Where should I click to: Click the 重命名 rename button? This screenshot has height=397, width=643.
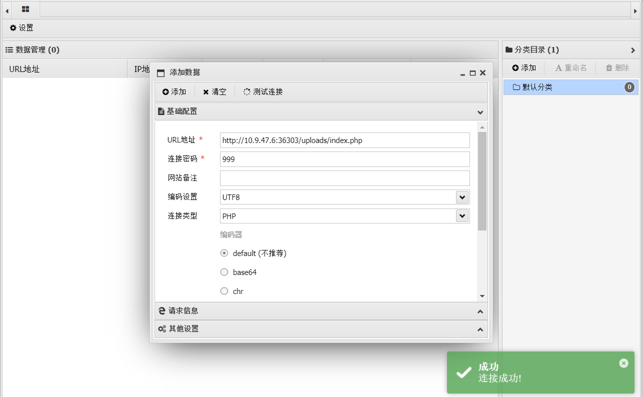coord(571,68)
